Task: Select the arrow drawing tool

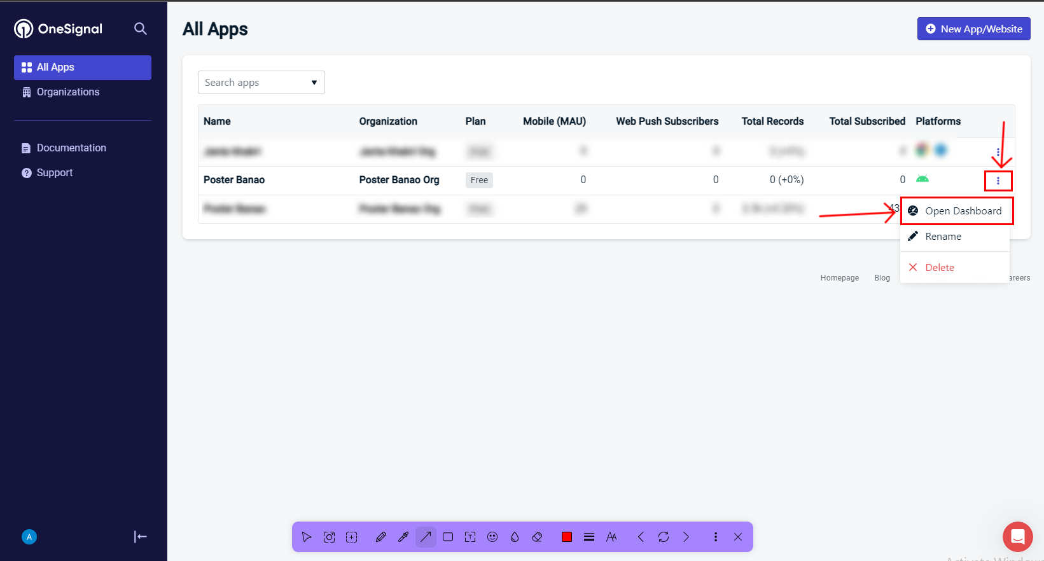Action: tap(426, 537)
